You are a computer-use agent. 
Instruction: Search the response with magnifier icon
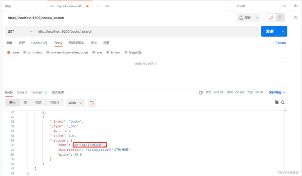tap(283, 102)
